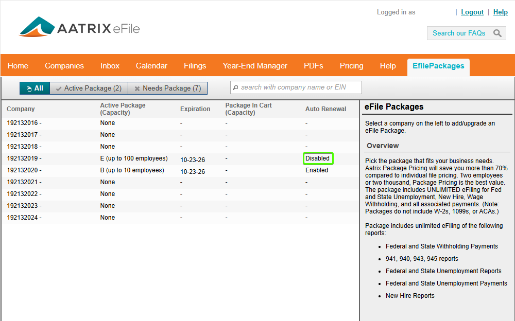Open the Help link in header
The height and width of the screenshot is (321, 515).
click(500, 12)
